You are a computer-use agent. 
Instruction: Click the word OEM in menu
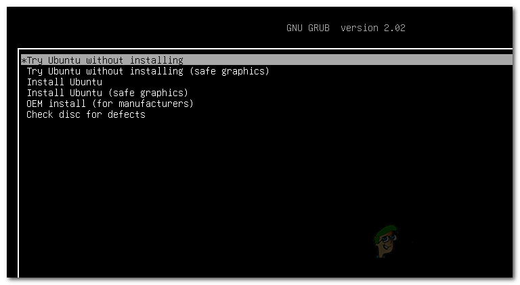(x=35, y=104)
